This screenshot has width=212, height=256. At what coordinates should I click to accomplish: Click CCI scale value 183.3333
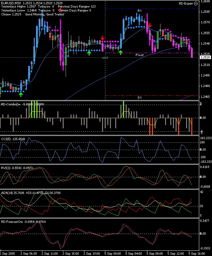click(x=206, y=138)
